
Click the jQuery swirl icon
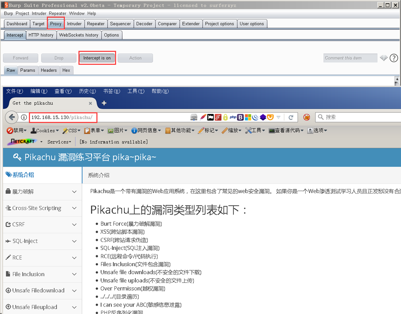point(255,117)
